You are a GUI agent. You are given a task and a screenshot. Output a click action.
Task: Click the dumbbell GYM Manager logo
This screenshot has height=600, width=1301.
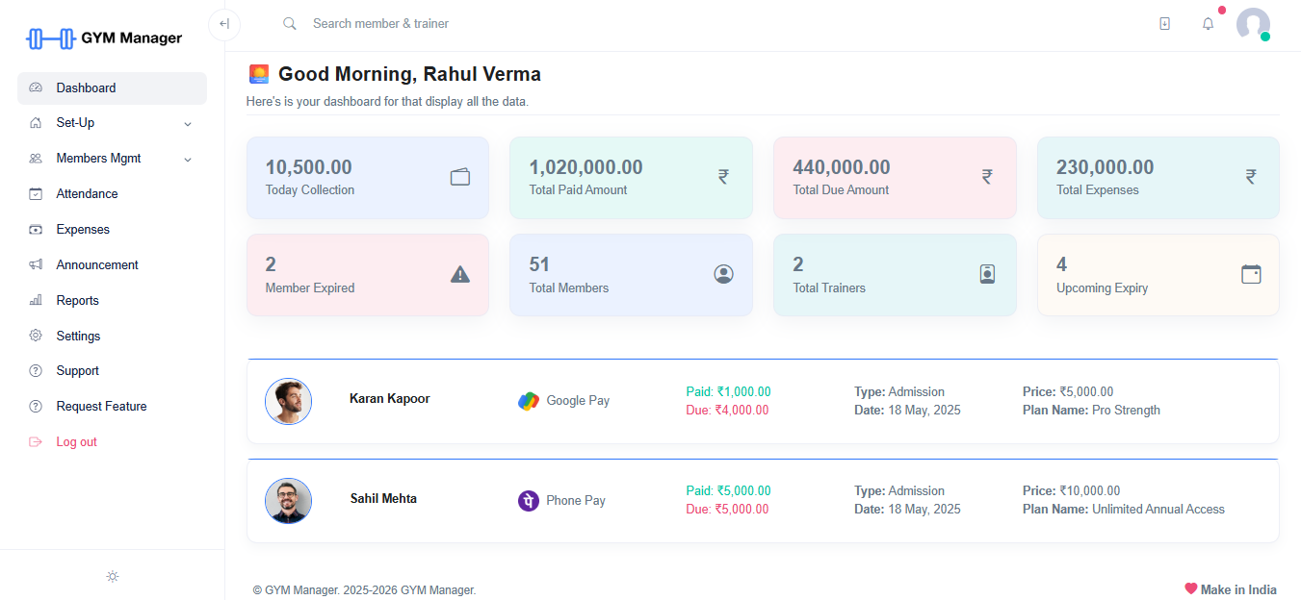click(104, 38)
